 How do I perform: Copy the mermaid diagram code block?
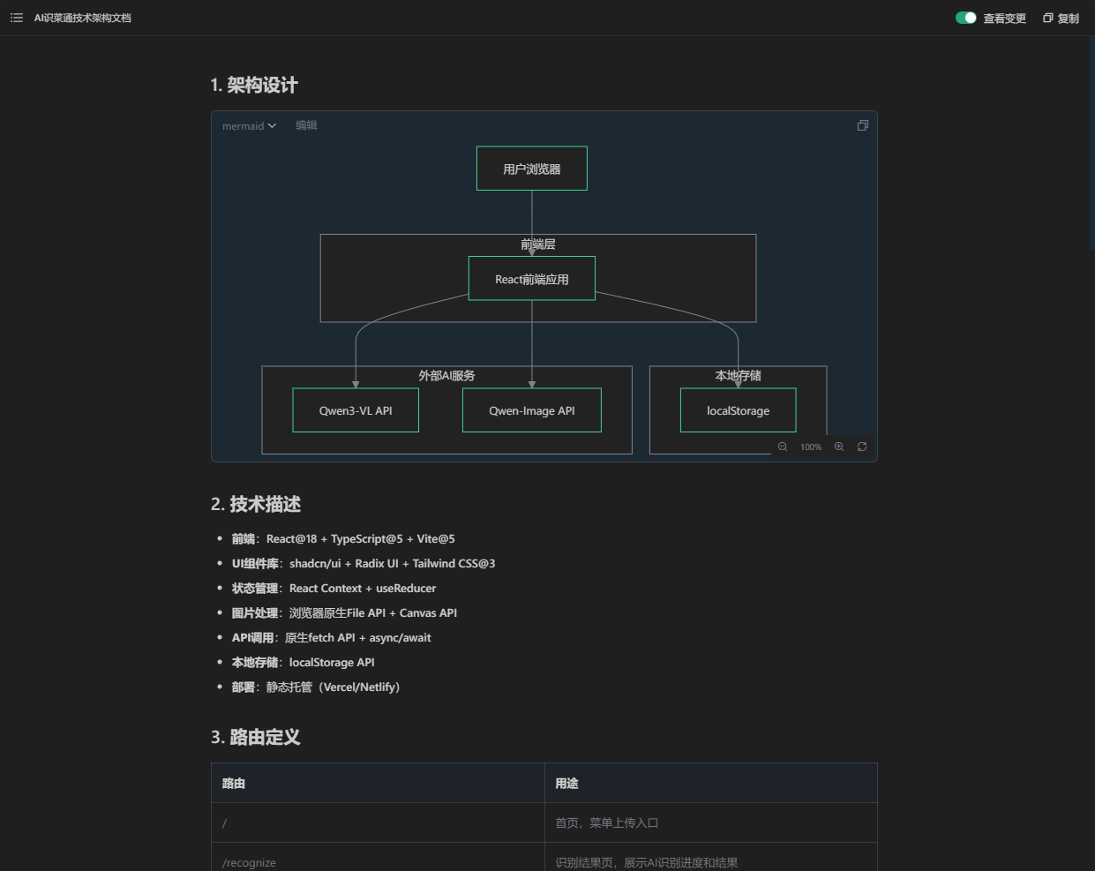point(862,125)
